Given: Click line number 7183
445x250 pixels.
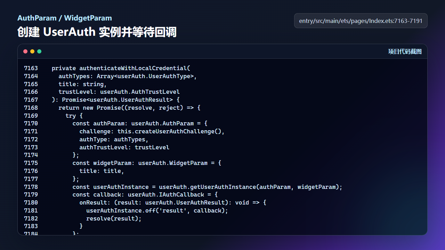Looking at the screenshot, I should pos(31,226).
